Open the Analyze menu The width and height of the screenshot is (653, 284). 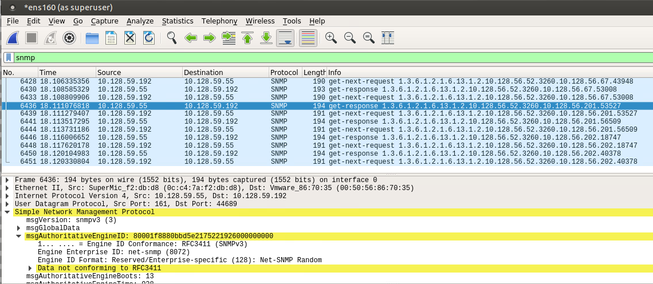point(140,21)
